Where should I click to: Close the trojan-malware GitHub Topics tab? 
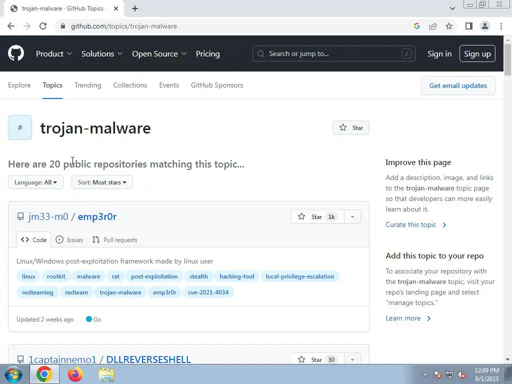[116, 8]
